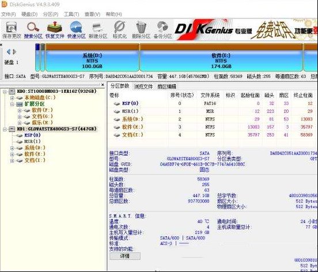Expand 文档(I:) node under HD1
This screenshot has height=272, width=318.
12,161
